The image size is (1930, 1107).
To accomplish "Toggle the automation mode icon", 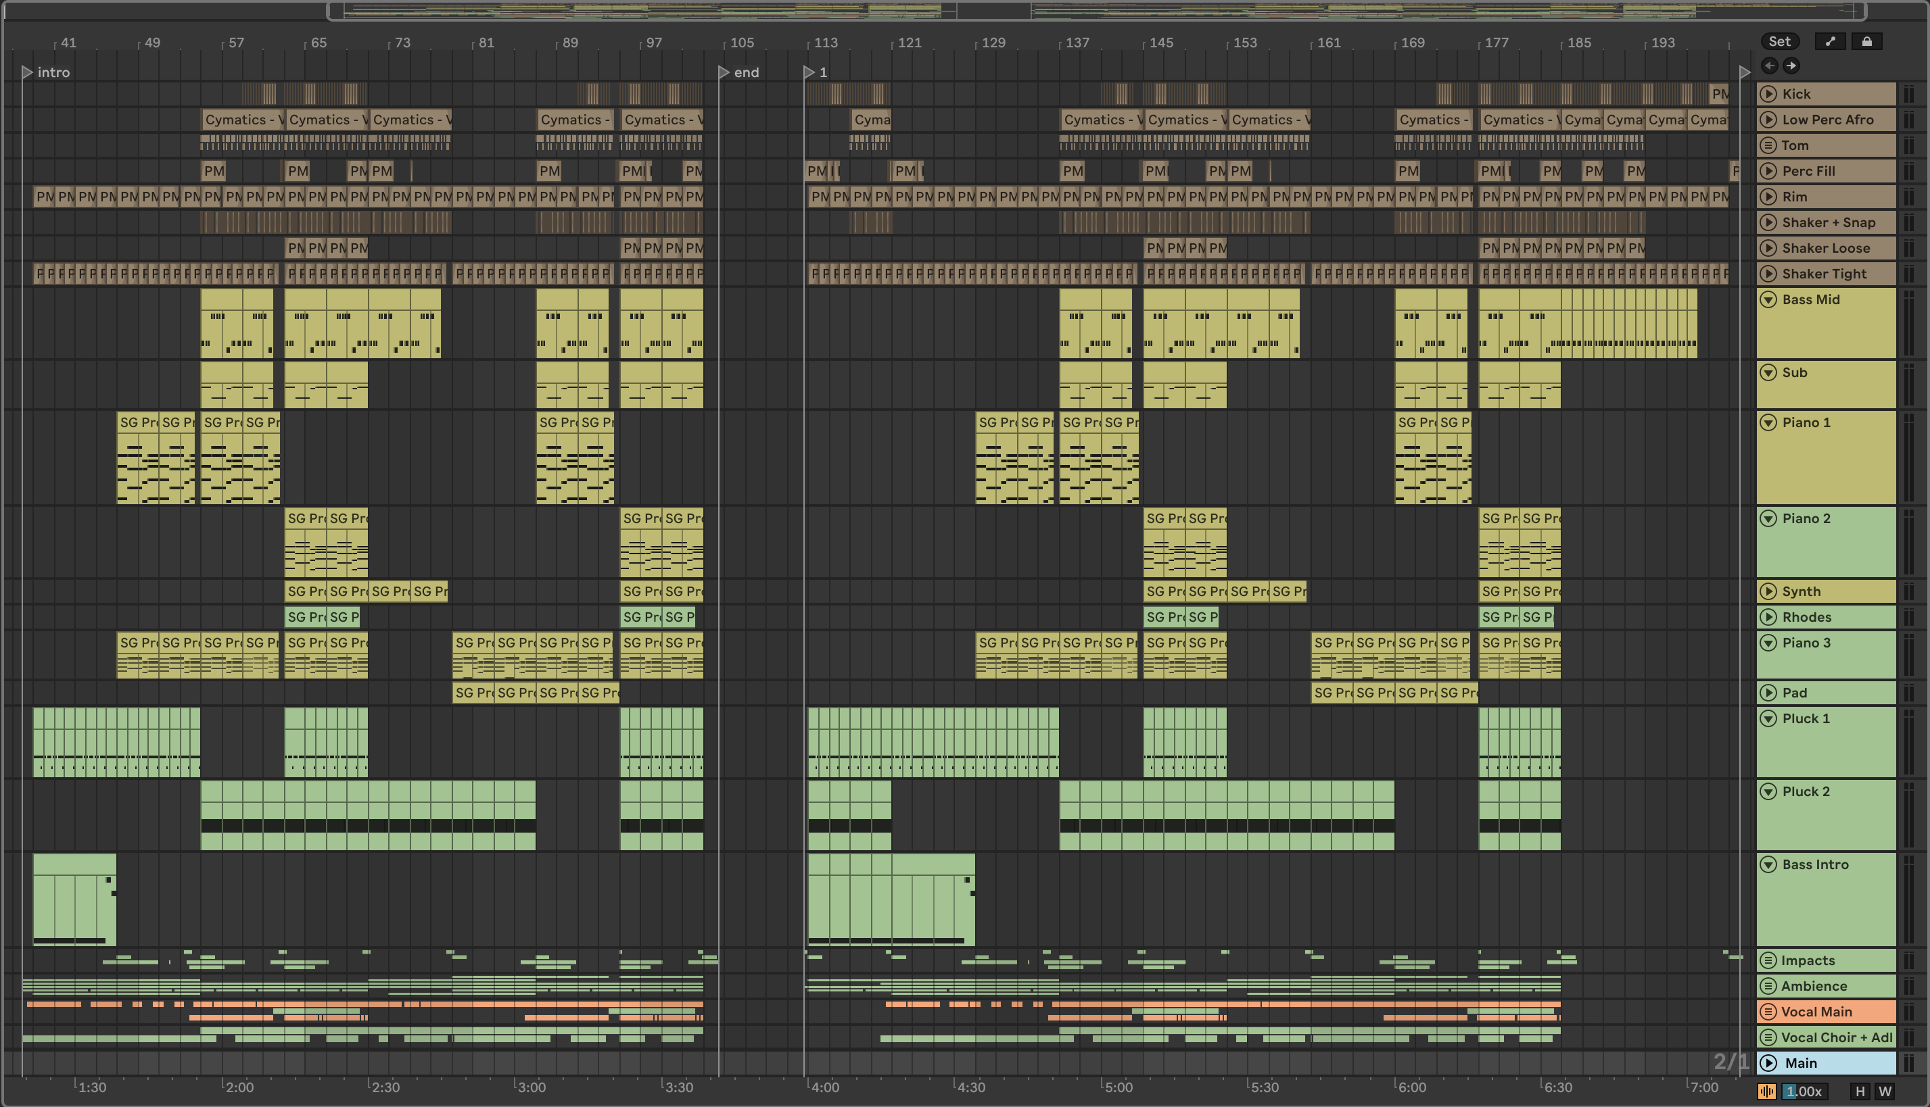I will point(1830,42).
